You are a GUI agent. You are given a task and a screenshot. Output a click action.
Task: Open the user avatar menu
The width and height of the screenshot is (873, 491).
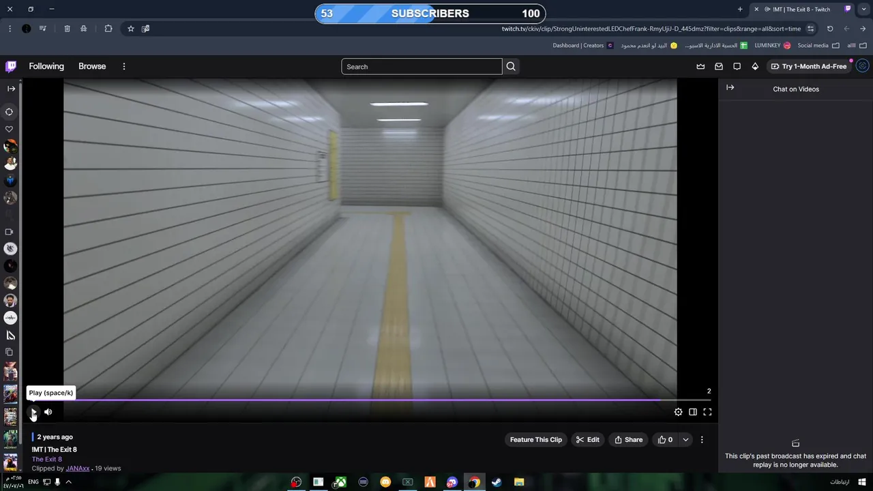tap(863, 66)
